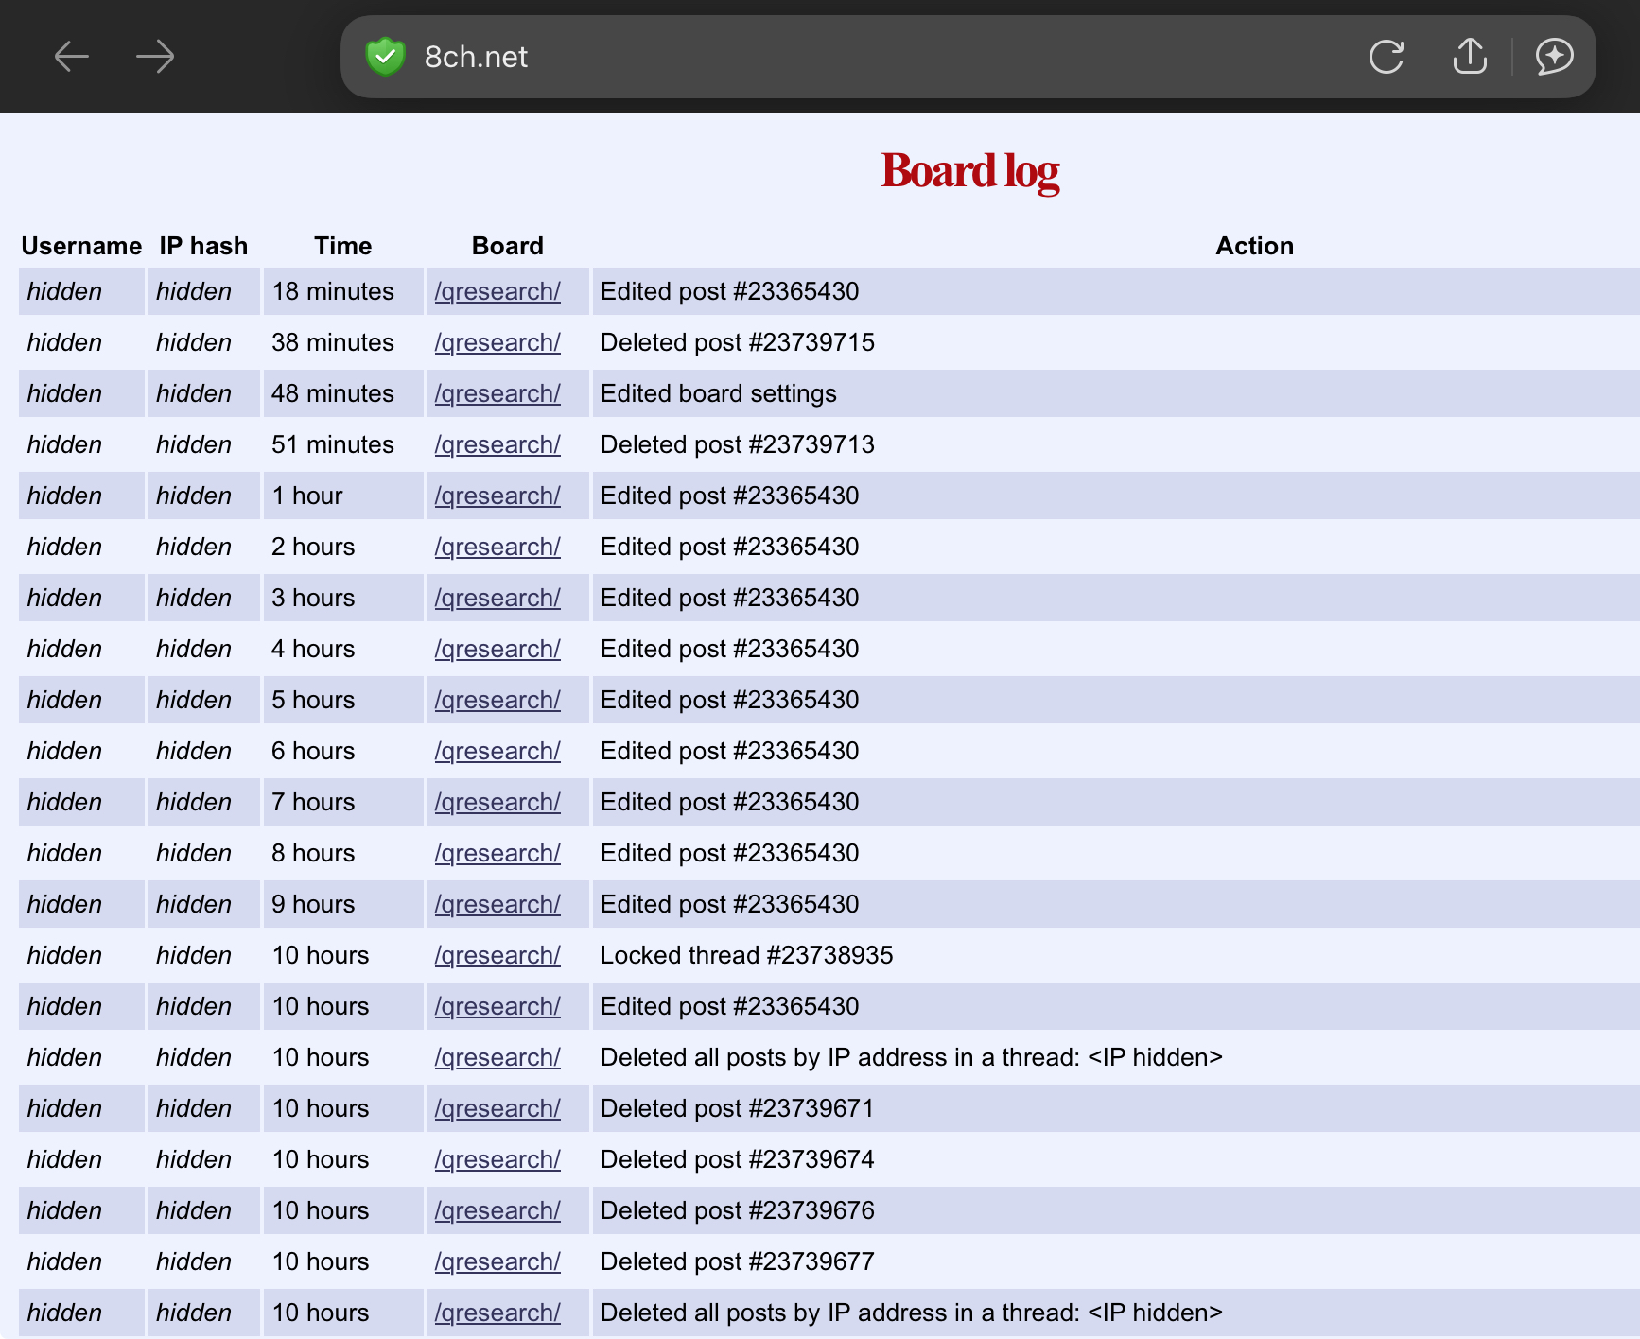1640x1339 pixels.
Task: Open /qresearch/ link in the 51 minutes row
Action: [x=497, y=445]
